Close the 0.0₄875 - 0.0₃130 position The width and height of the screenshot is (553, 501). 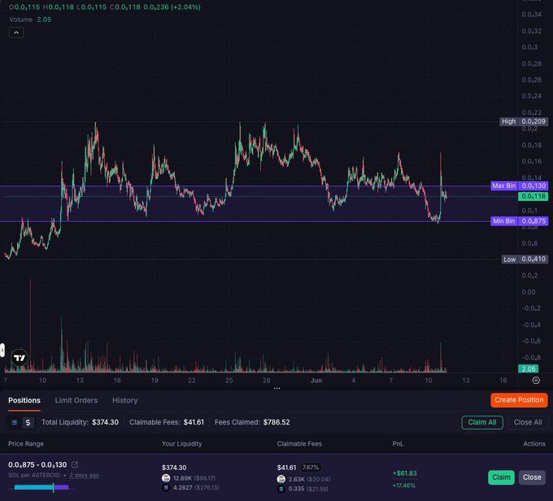[x=532, y=477]
